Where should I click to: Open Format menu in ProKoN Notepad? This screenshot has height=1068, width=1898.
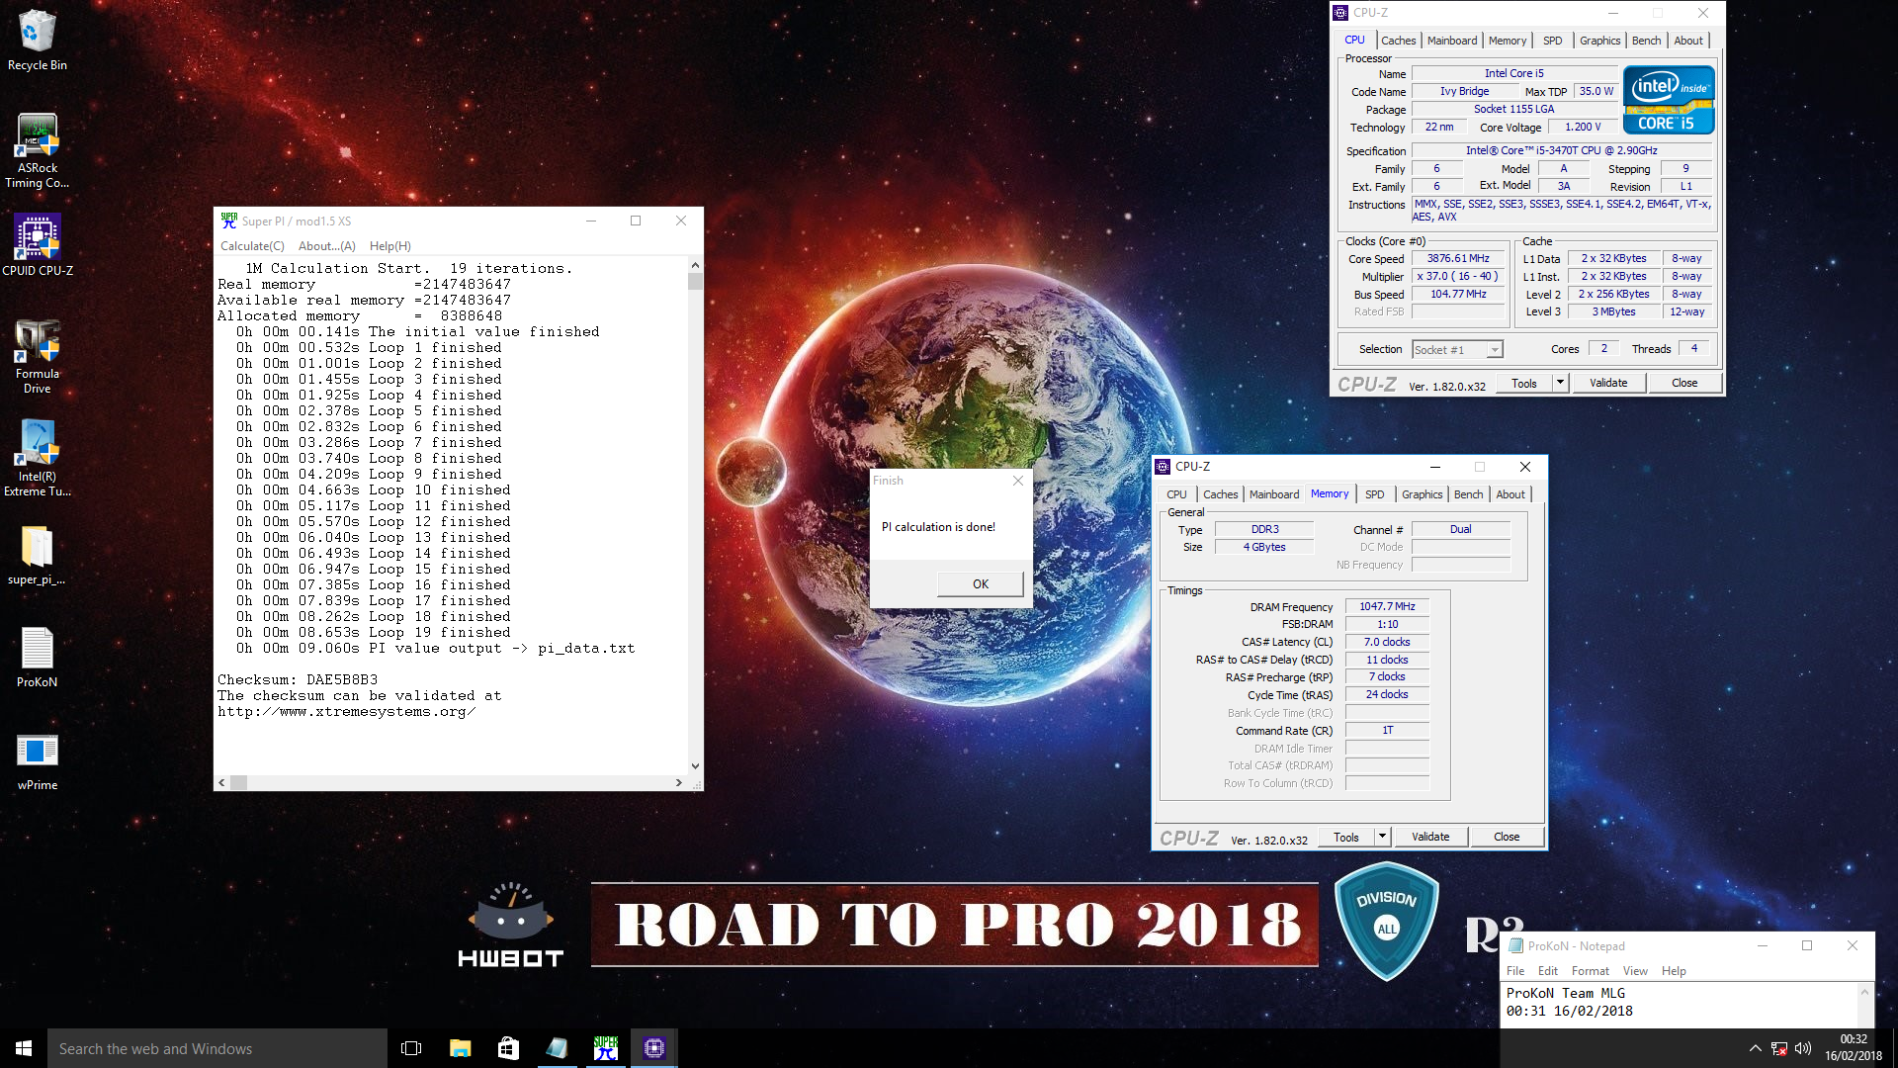pyautogui.click(x=1591, y=971)
